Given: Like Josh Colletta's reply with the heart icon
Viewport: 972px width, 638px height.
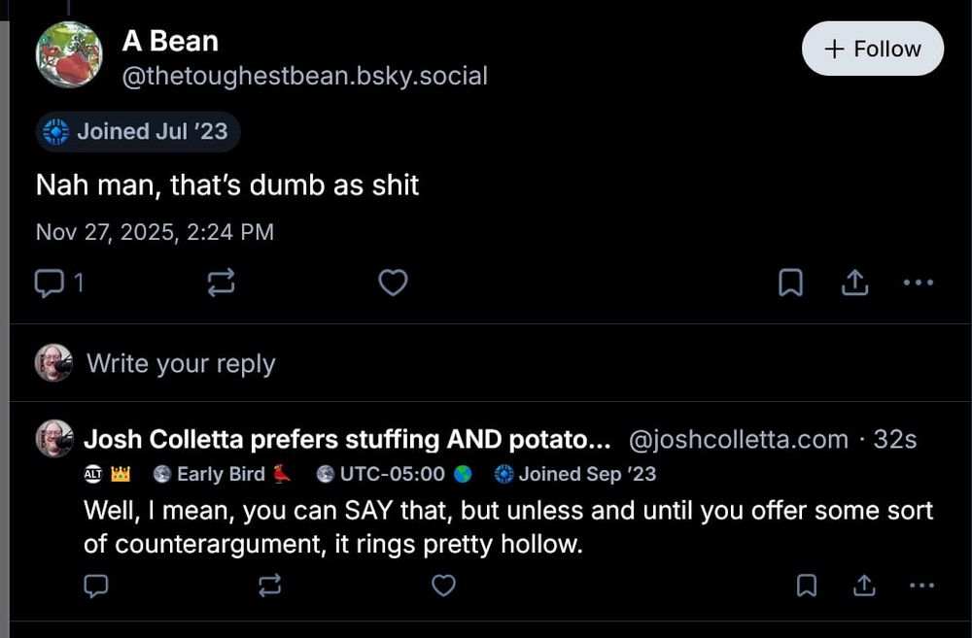Looking at the screenshot, I should coord(444,586).
